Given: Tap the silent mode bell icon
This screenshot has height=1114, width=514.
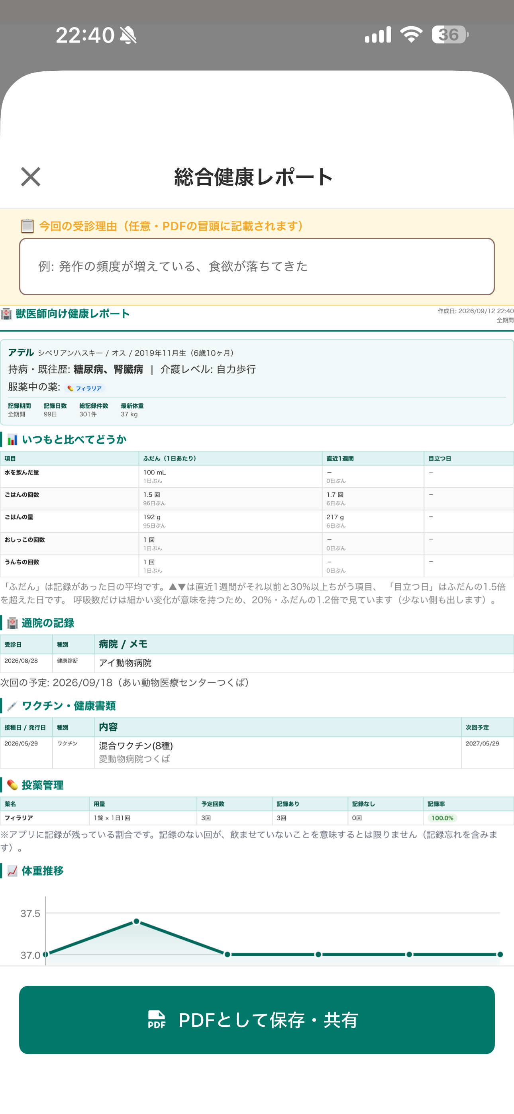Looking at the screenshot, I should coord(128,35).
